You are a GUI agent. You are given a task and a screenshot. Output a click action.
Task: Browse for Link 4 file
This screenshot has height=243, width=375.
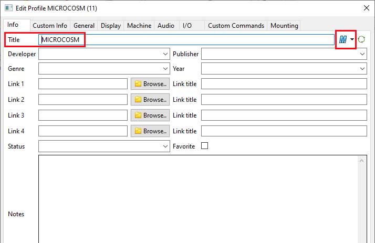point(150,131)
